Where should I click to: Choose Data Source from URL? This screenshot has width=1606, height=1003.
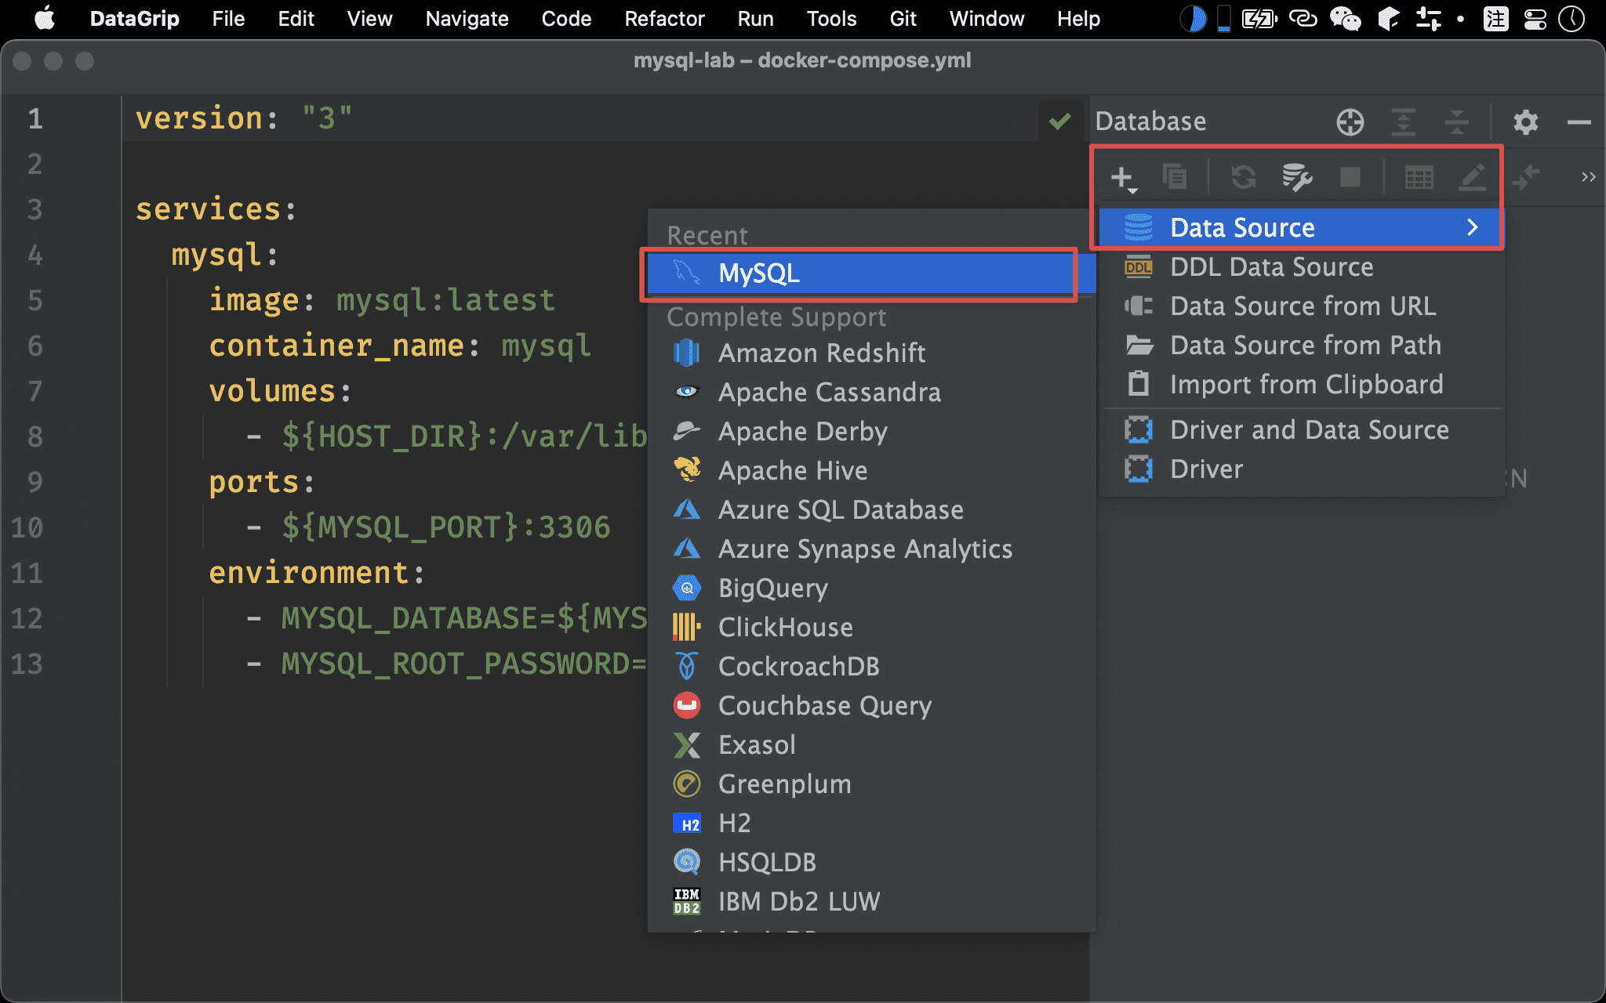(1300, 306)
